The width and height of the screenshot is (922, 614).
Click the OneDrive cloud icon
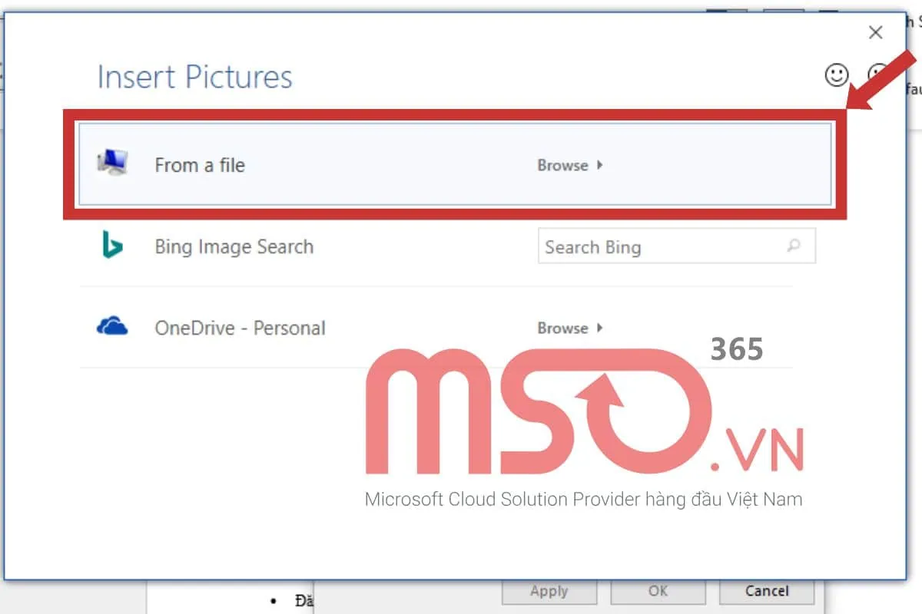[x=112, y=327]
